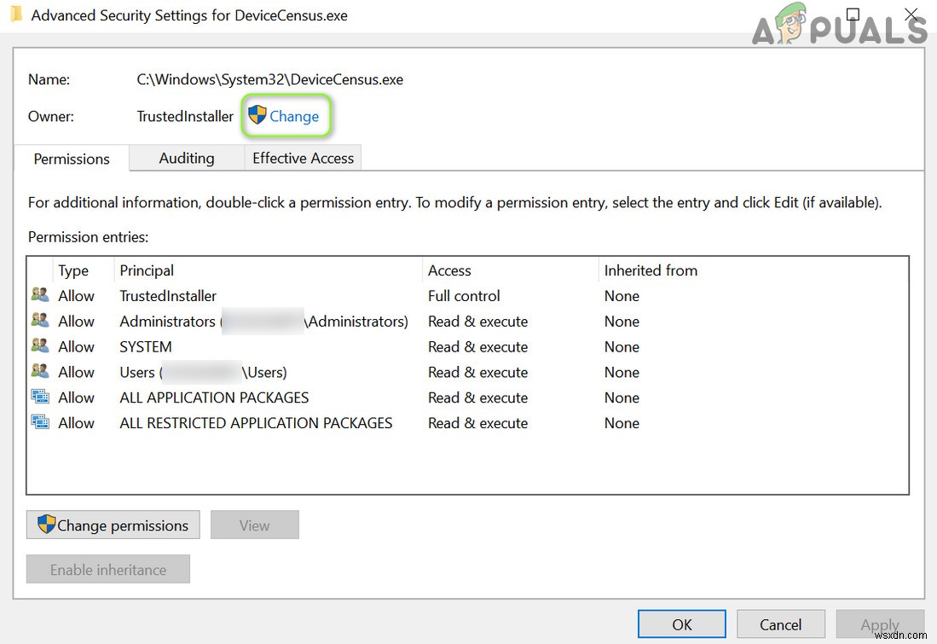This screenshot has width=937, height=644.
Task: Sort the list by the Type column header
Action: pos(84,270)
